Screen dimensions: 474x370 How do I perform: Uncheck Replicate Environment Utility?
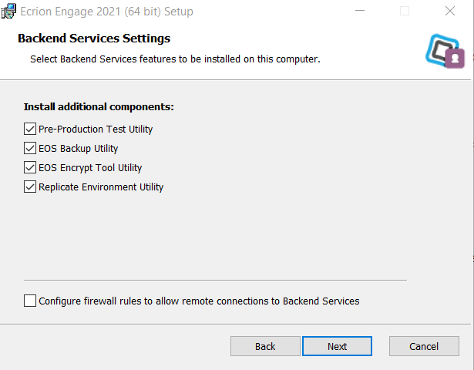pos(30,187)
